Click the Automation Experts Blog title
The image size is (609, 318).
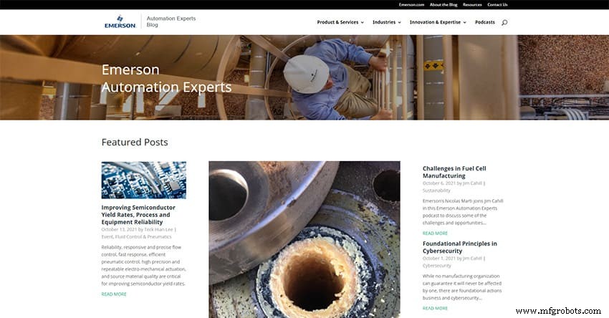pyautogui.click(x=171, y=21)
